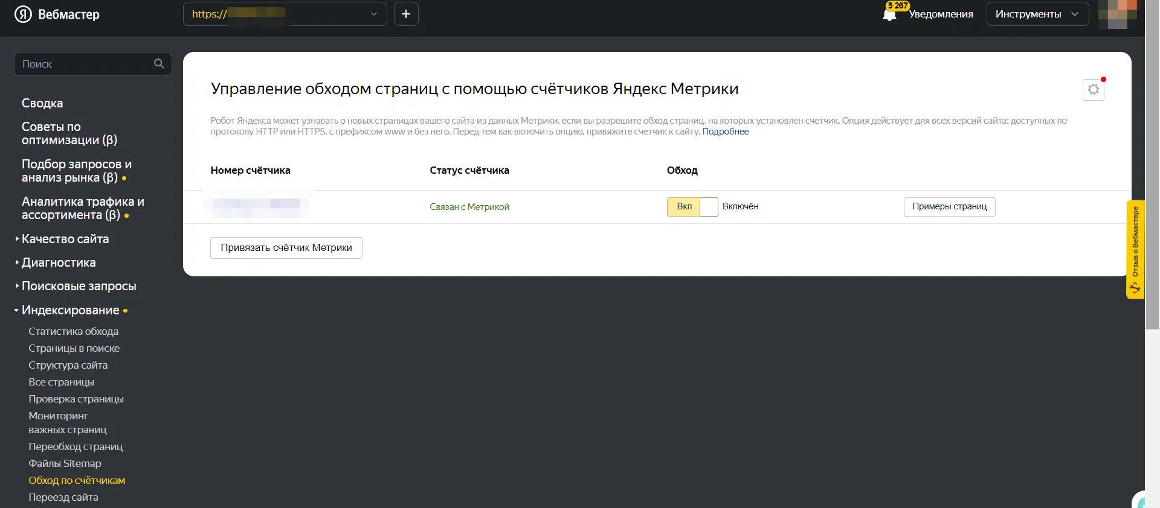Open the Yandex Webmaster logo home
Image resolution: width=1160 pixels, height=508 pixels.
(x=57, y=14)
